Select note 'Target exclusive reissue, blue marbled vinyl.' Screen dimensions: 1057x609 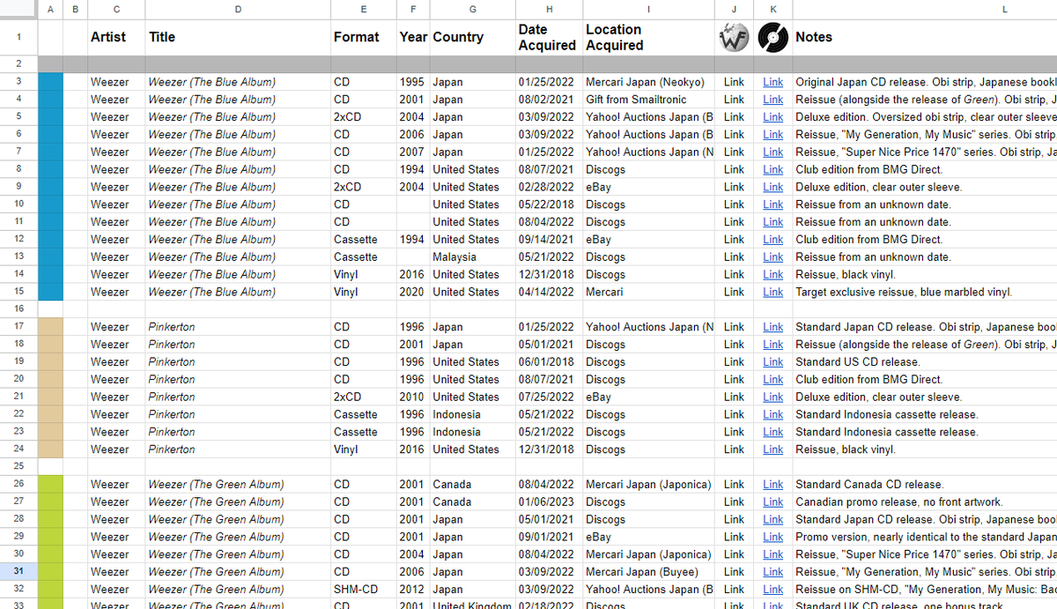click(925, 292)
